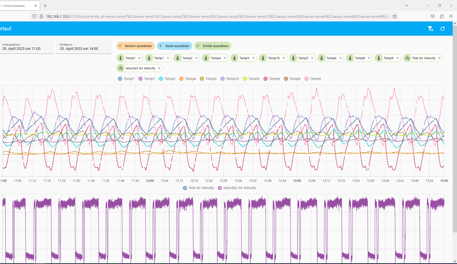This screenshot has width=457, height=264.
Task: Click the browser address bar URL
Action: 218,16
